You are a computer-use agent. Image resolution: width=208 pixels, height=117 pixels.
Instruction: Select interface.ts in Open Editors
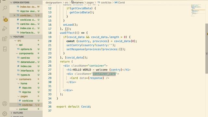coord(26,32)
